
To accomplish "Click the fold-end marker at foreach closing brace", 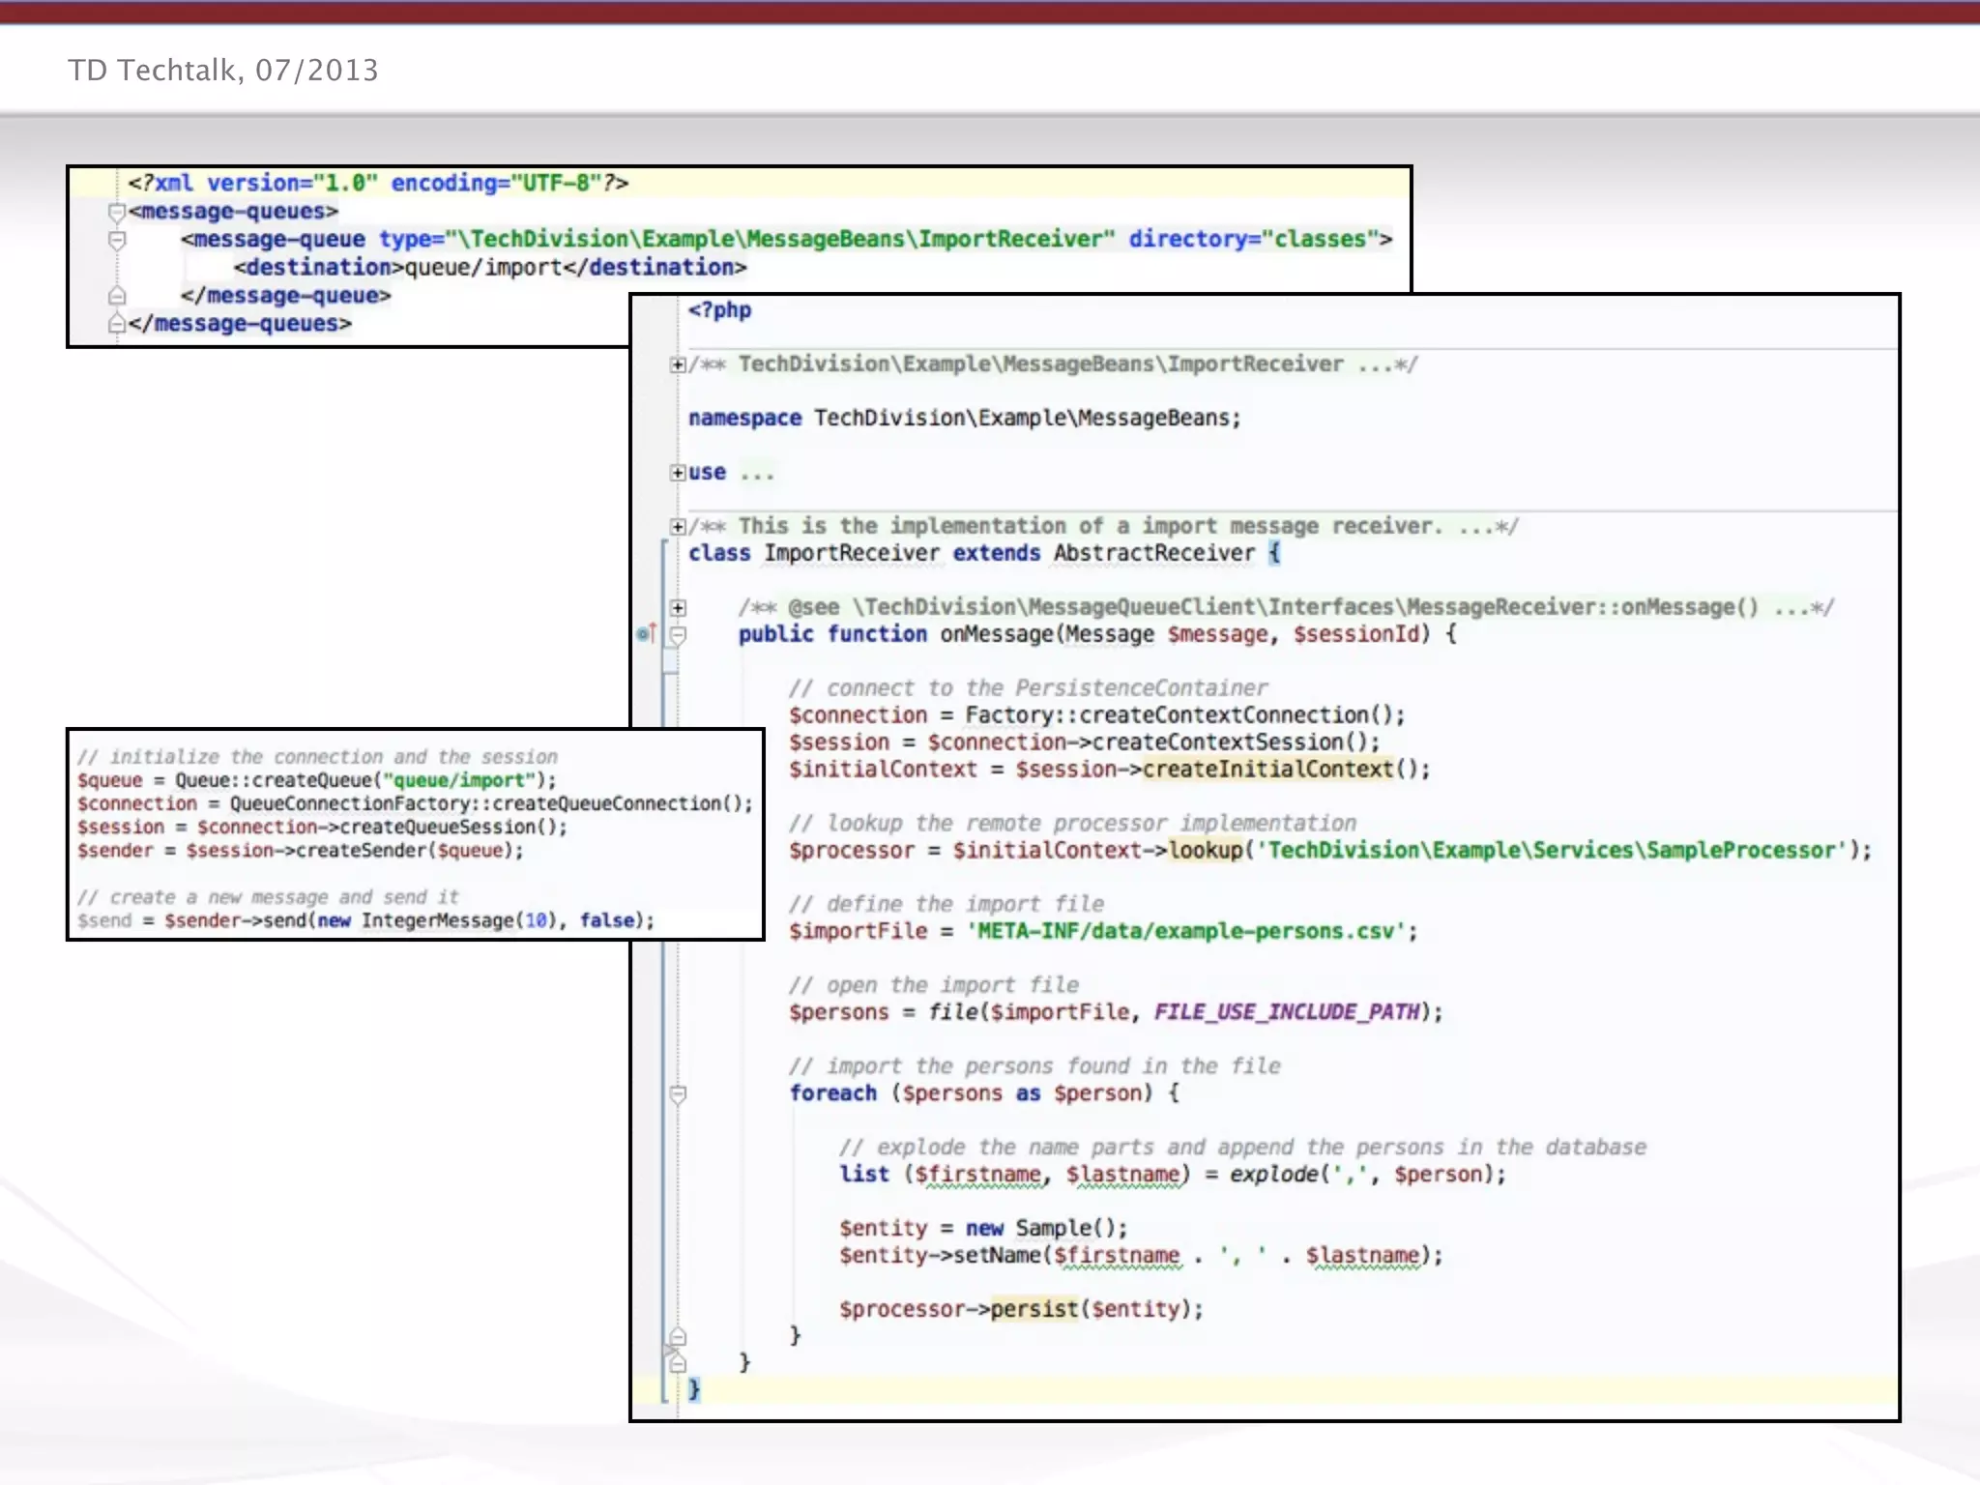I will (x=678, y=1337).
